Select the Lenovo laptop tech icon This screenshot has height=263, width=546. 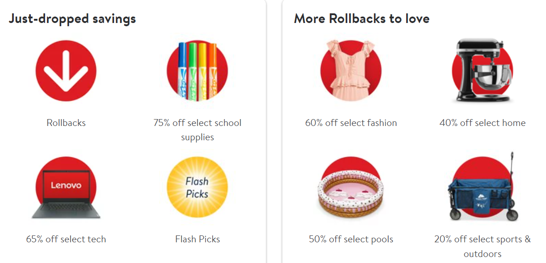(66, 188)
